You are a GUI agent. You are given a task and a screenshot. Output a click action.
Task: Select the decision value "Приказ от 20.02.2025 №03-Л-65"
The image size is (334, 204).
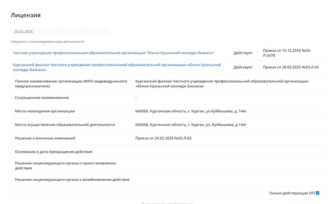pos(163,138)
